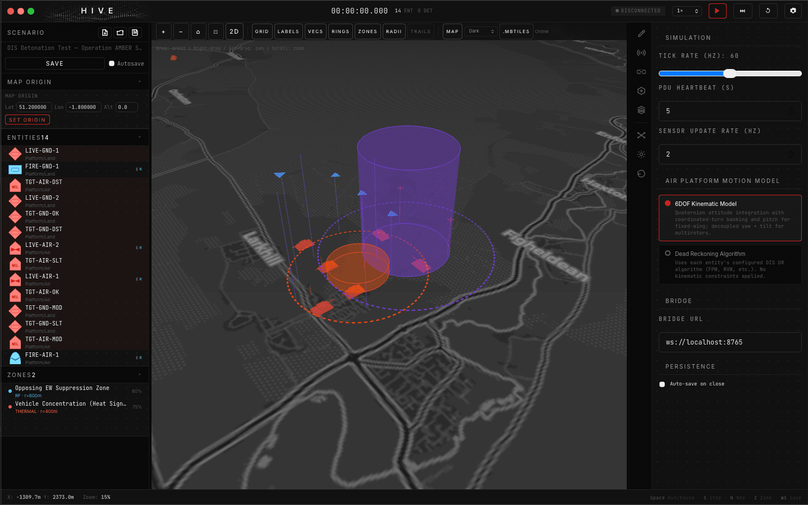The height and width of the screenshot is (505, 808).
Task: Open the link chain panel
Action: click(x=641, y=72)
